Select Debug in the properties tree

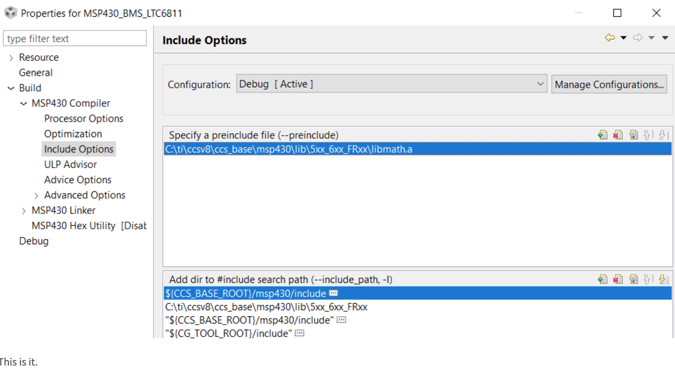(x=34, y=241)
